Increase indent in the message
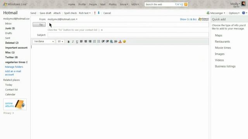The height and width of the screenshot is (139, 248). pyautogui.click(x=107, y=41)
